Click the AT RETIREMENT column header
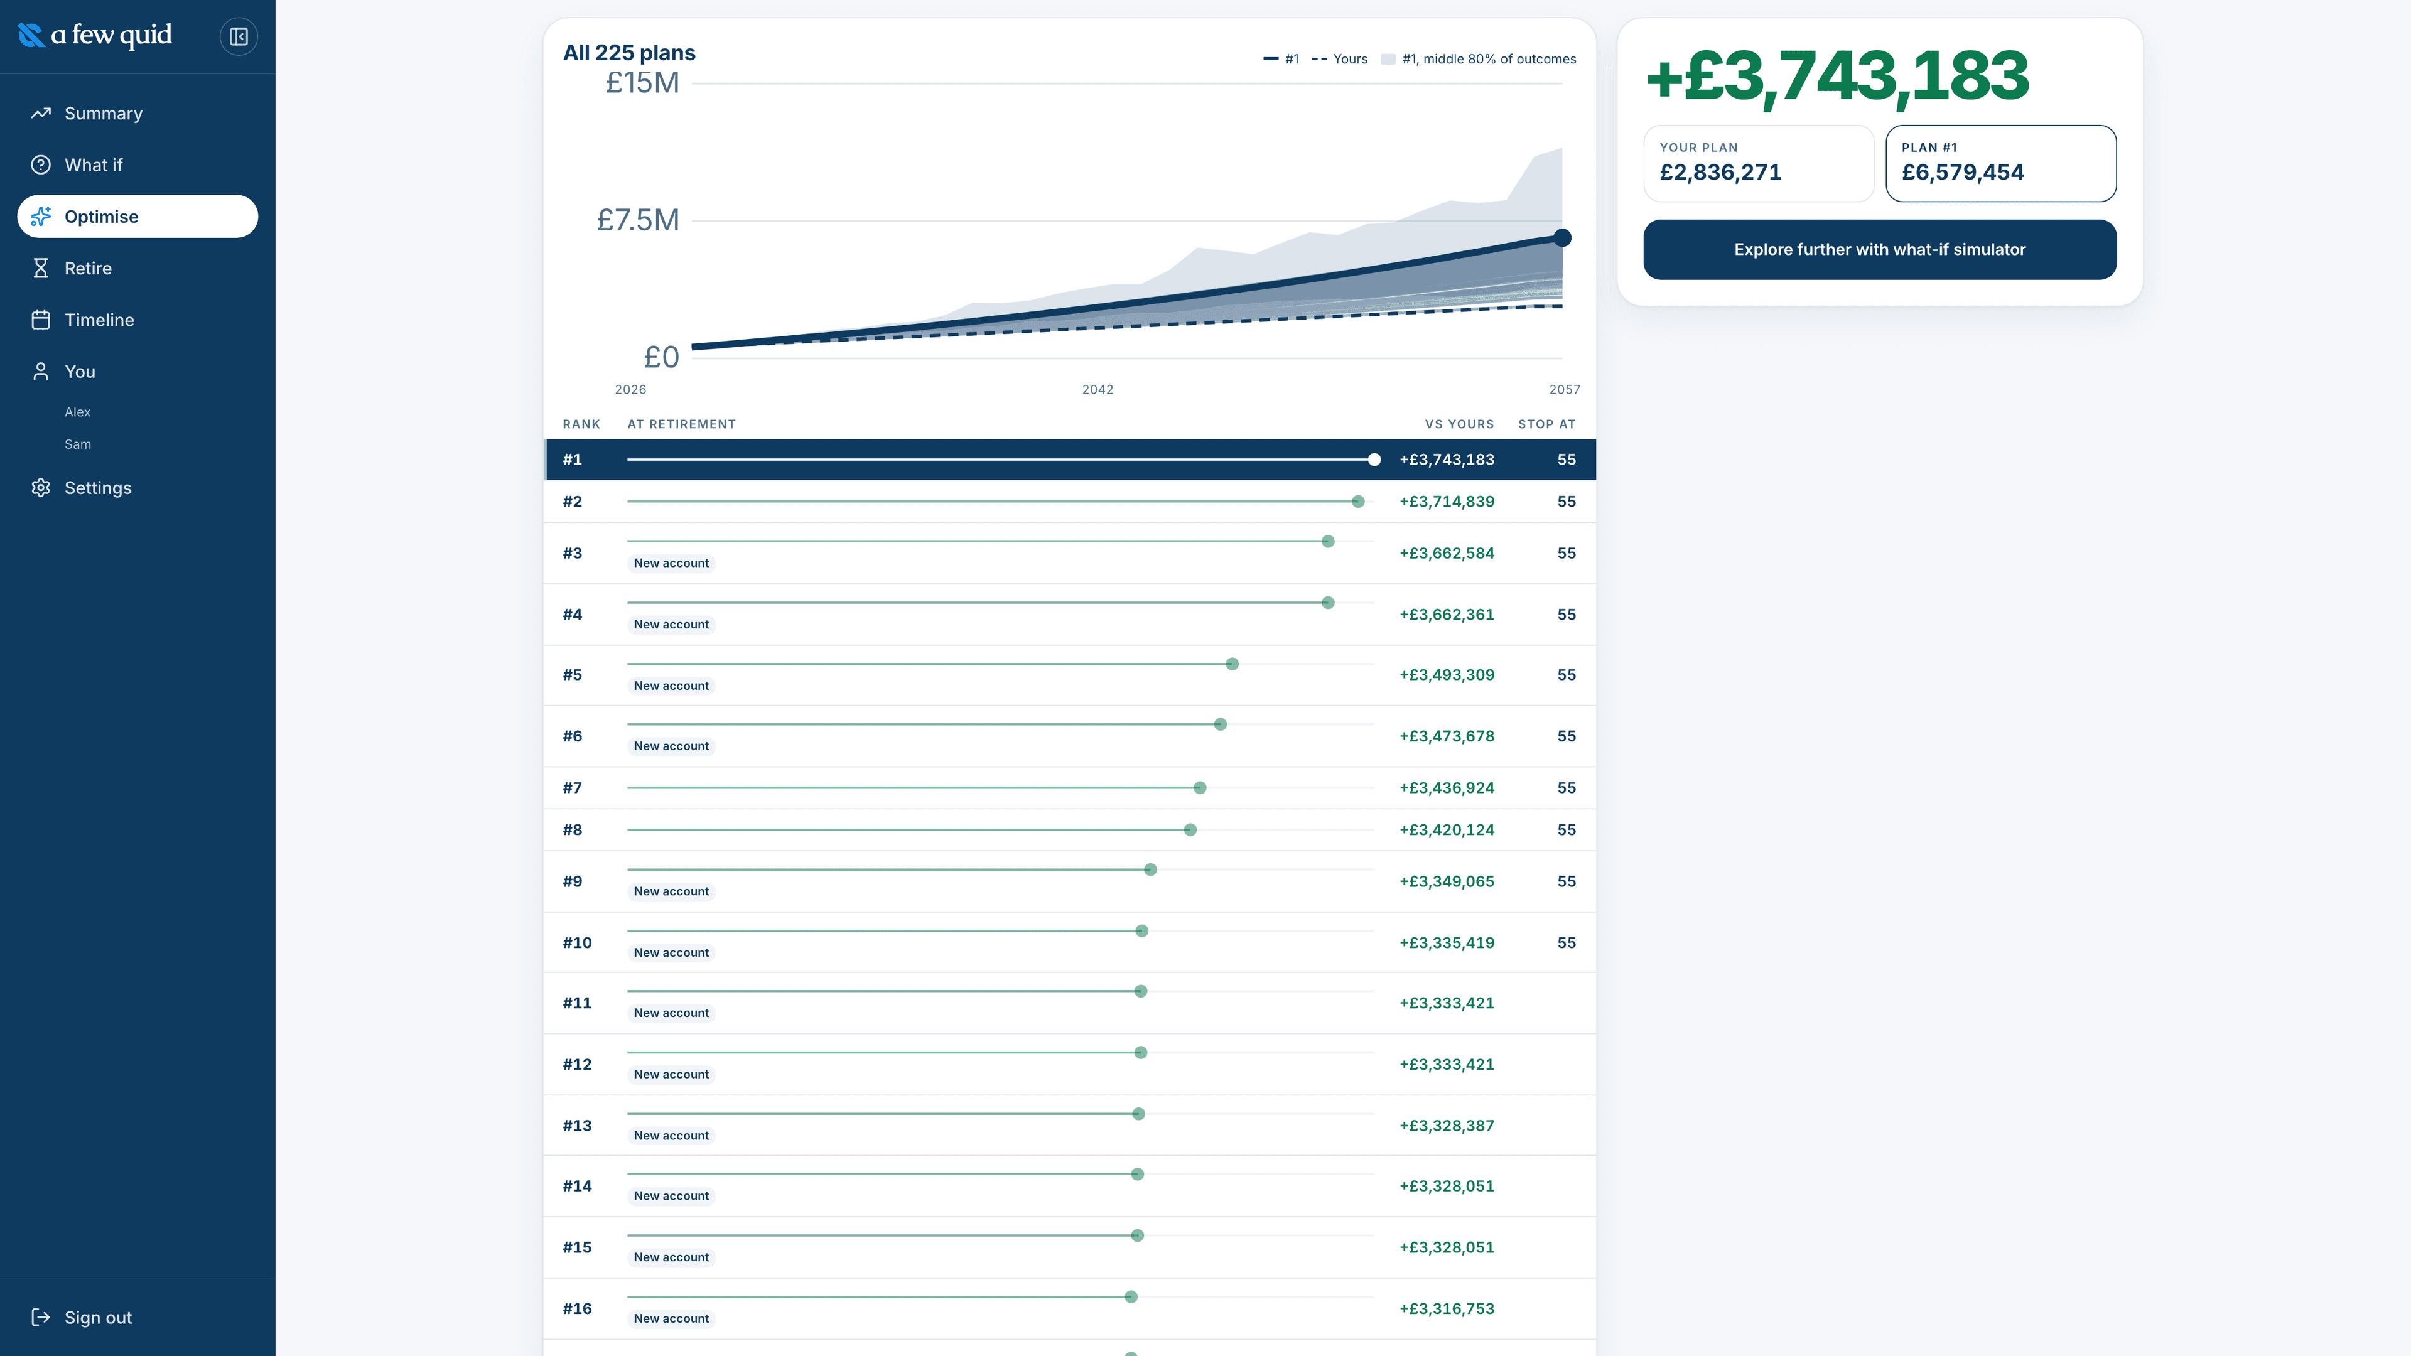 (681, 424)
